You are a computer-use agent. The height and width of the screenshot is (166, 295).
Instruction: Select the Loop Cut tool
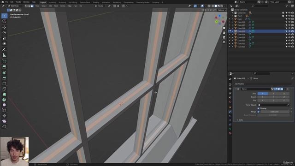[x=4, y=83]
